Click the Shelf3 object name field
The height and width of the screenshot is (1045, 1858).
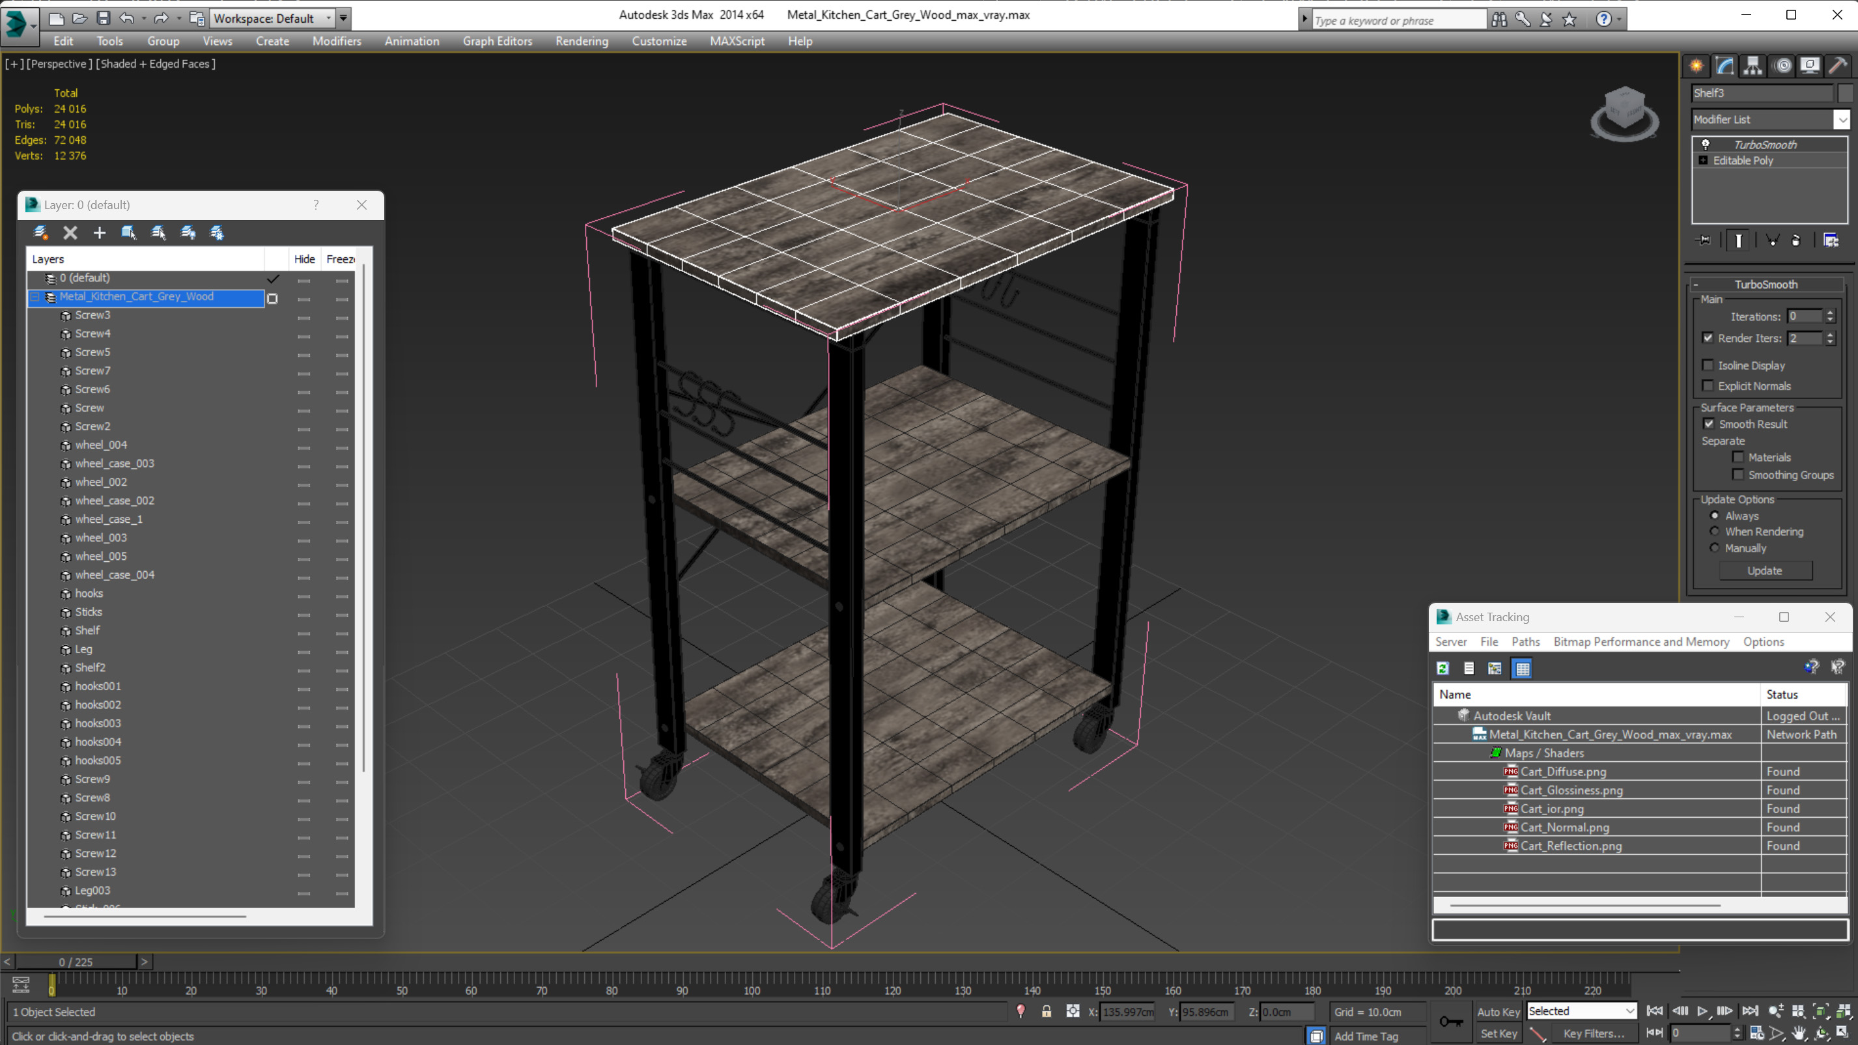1762,93
